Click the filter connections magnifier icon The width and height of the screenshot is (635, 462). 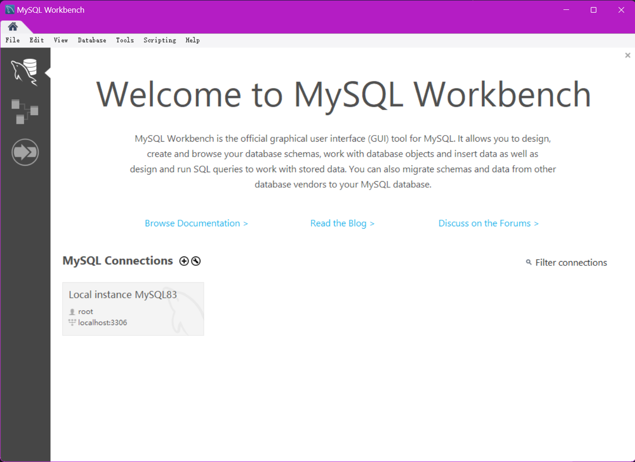(x=529, y=263)
